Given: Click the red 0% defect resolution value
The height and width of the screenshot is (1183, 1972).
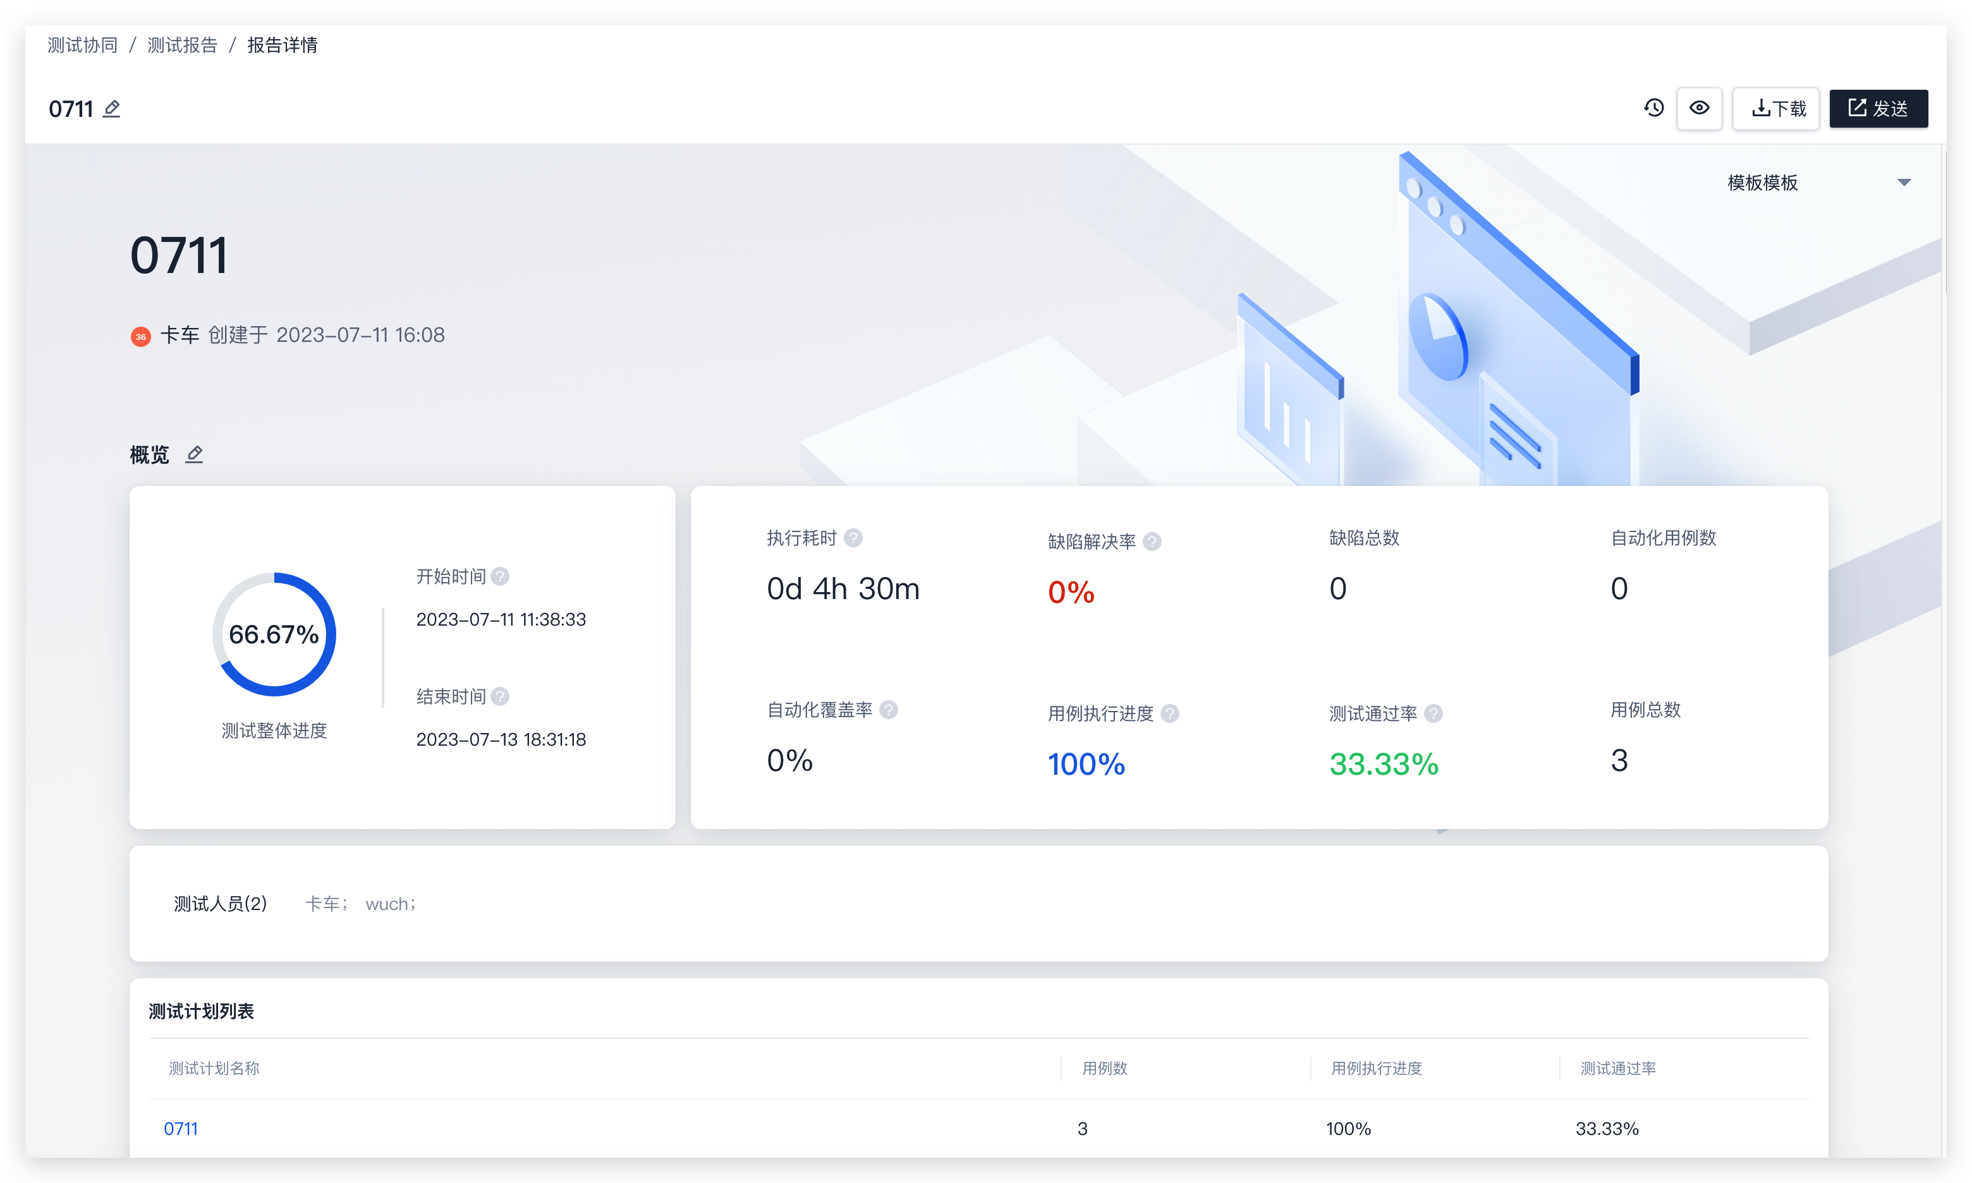Looking at the screenshot, I should coord(1071,592).
